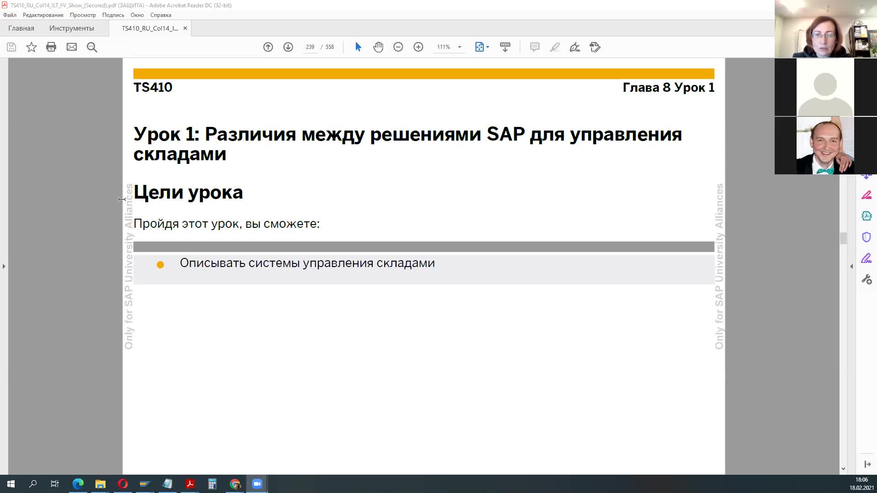Screen dimensions: 877x493
Task: Click the zoom value field showing 111%
Action: [x=444, y=47]
